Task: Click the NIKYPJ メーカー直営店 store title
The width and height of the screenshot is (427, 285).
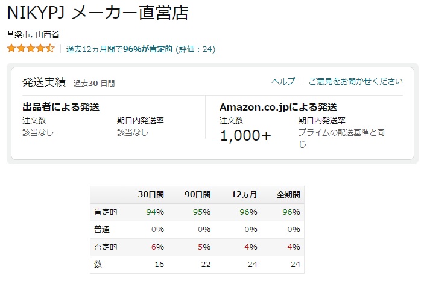Action: point(98,13)
